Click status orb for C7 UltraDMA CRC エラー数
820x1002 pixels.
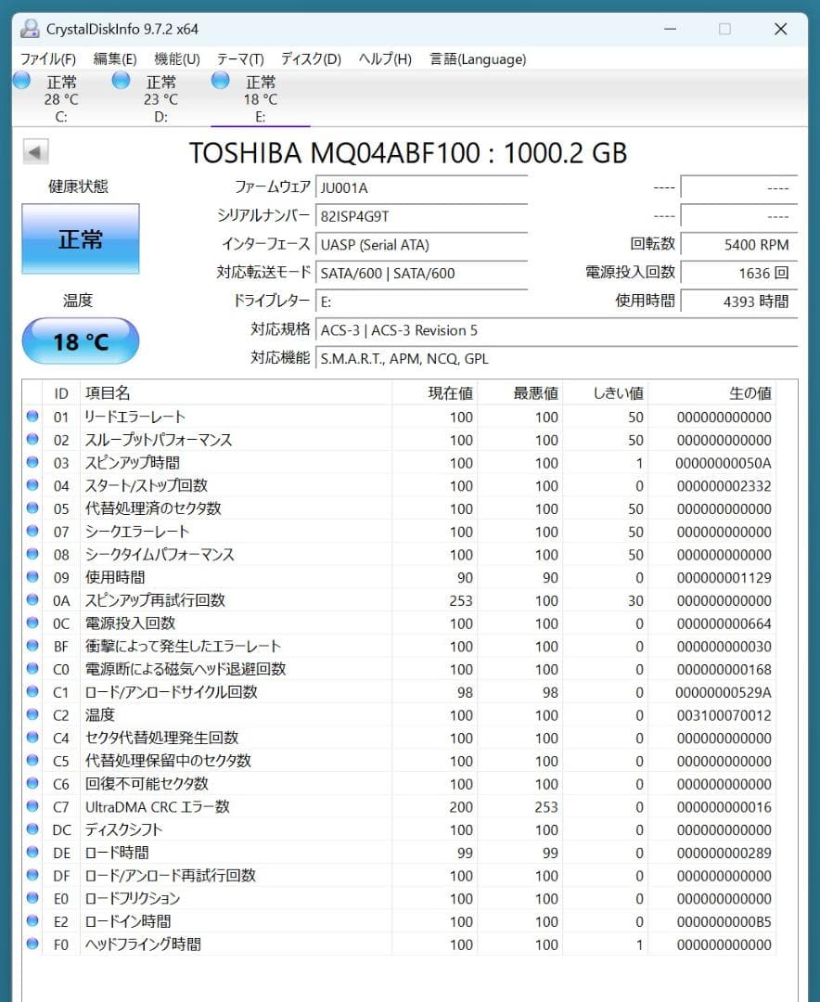pos(32,806)
